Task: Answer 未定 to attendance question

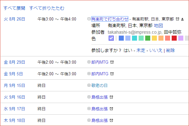Action: point(141,50)
